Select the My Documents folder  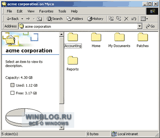[x=119, y=40]
